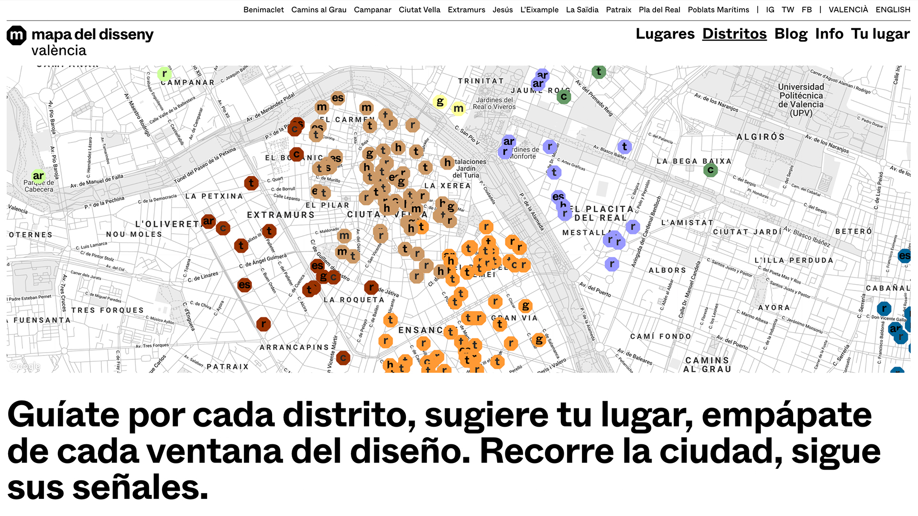The height and width of the screenshot is (516, 918).
Task: Open the IG social link
Action: click(x=770, y=10)
